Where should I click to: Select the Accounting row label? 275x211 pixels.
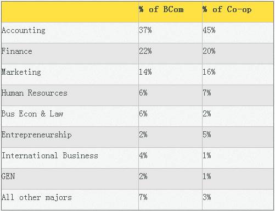coord(23,30)
